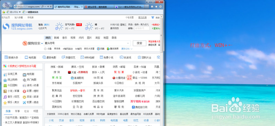Image resolution: width=275 pixels, height=126 pixels.
Task: Open the 团购大全 shortcut
Action: coord(145,57)
